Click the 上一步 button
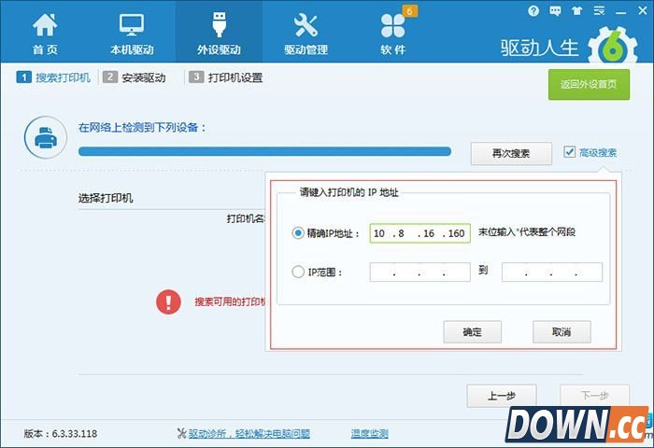 pos(502,396)
